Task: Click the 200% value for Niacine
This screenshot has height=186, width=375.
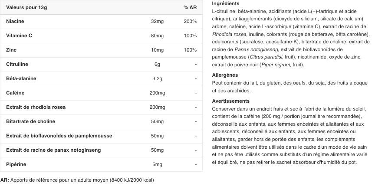Action: tap(190, 21)
